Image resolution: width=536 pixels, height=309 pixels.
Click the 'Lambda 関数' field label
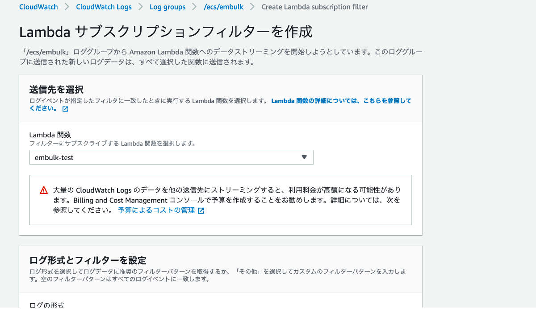pyautogui.click(x=50, y=135)
